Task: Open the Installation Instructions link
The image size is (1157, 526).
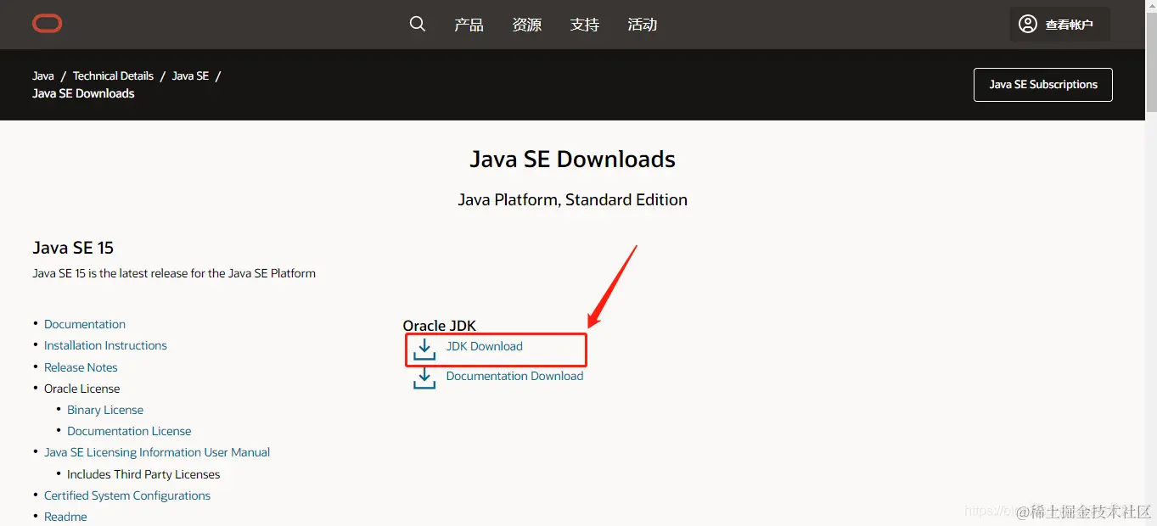Action: 105,345
